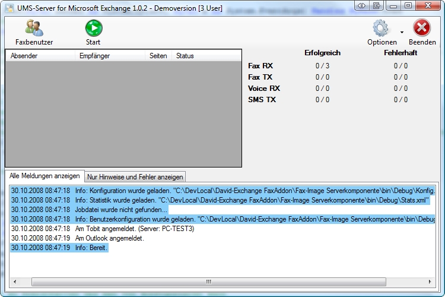Open the Optionen gear settings
Image resolution: width=445 pixels, height=297 pixels.
(x=381, y=32)
